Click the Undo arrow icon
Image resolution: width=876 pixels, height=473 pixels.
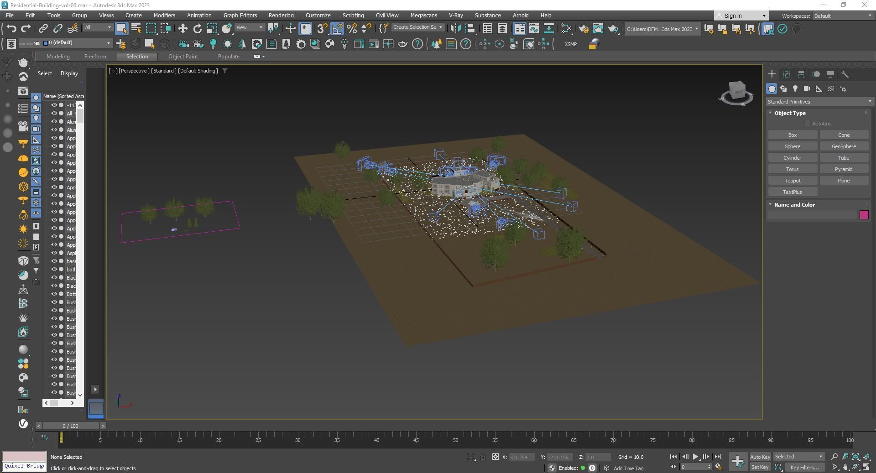point(11,29)
